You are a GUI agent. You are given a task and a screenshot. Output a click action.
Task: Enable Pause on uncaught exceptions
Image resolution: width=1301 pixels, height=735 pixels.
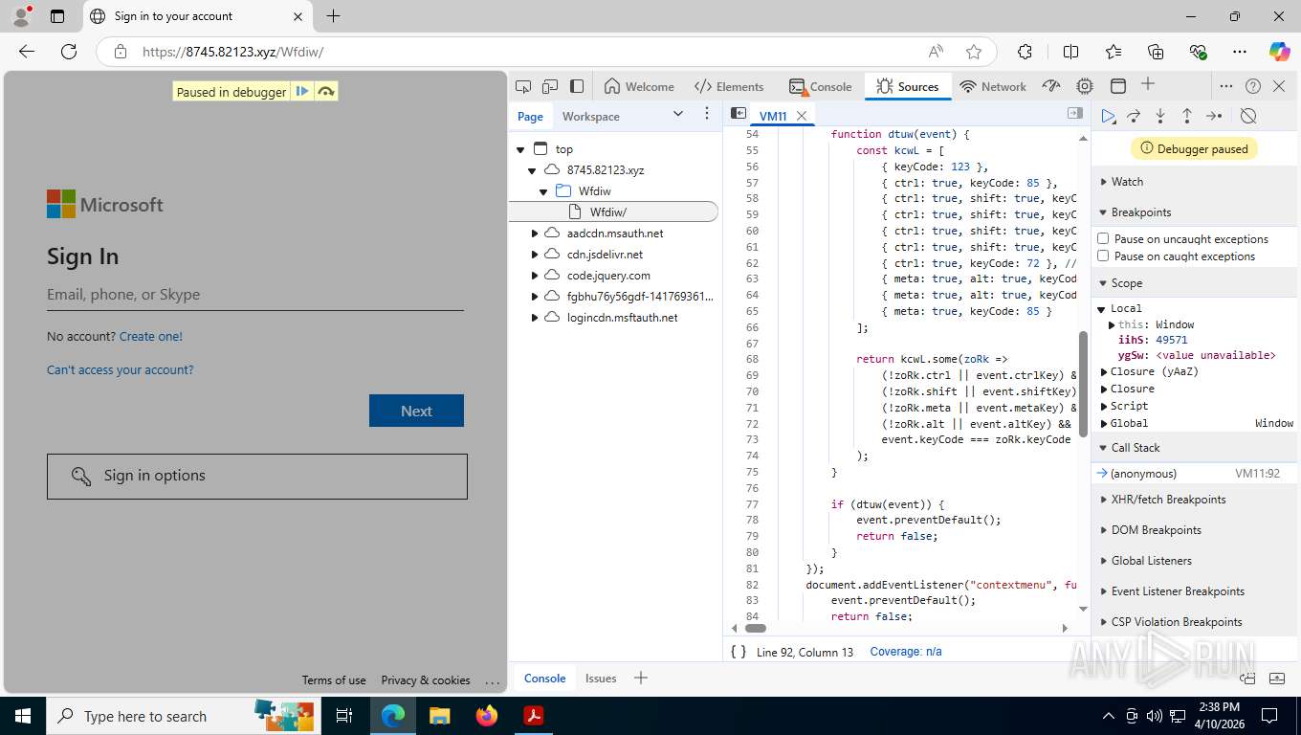pyautogui.click(x=1103, y=238)
